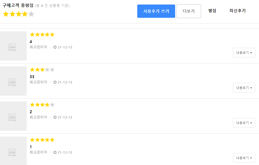The height and width of the screenshot is (165, 259).
Task: Open review title 33
Action: point(32,77)
